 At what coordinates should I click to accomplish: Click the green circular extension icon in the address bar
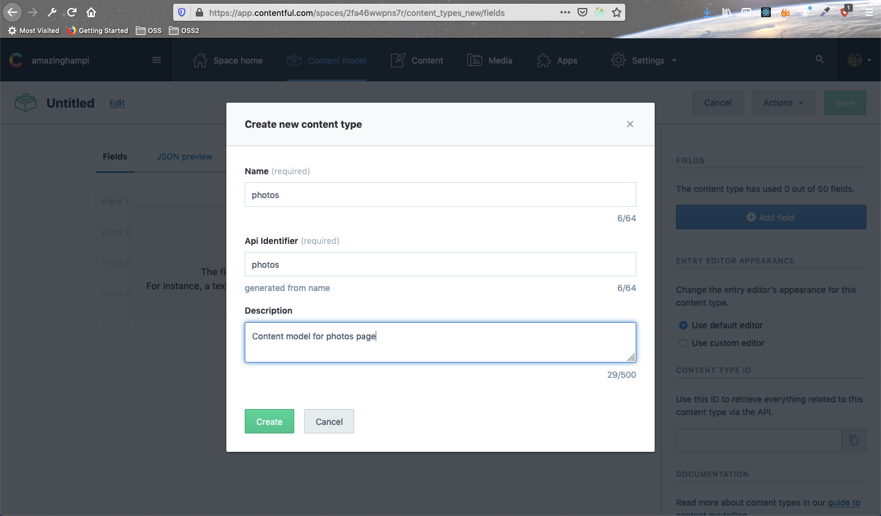tap(600, 12)
